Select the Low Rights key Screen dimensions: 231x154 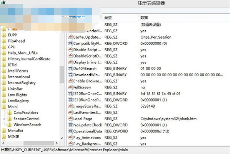tap(17, 95)
